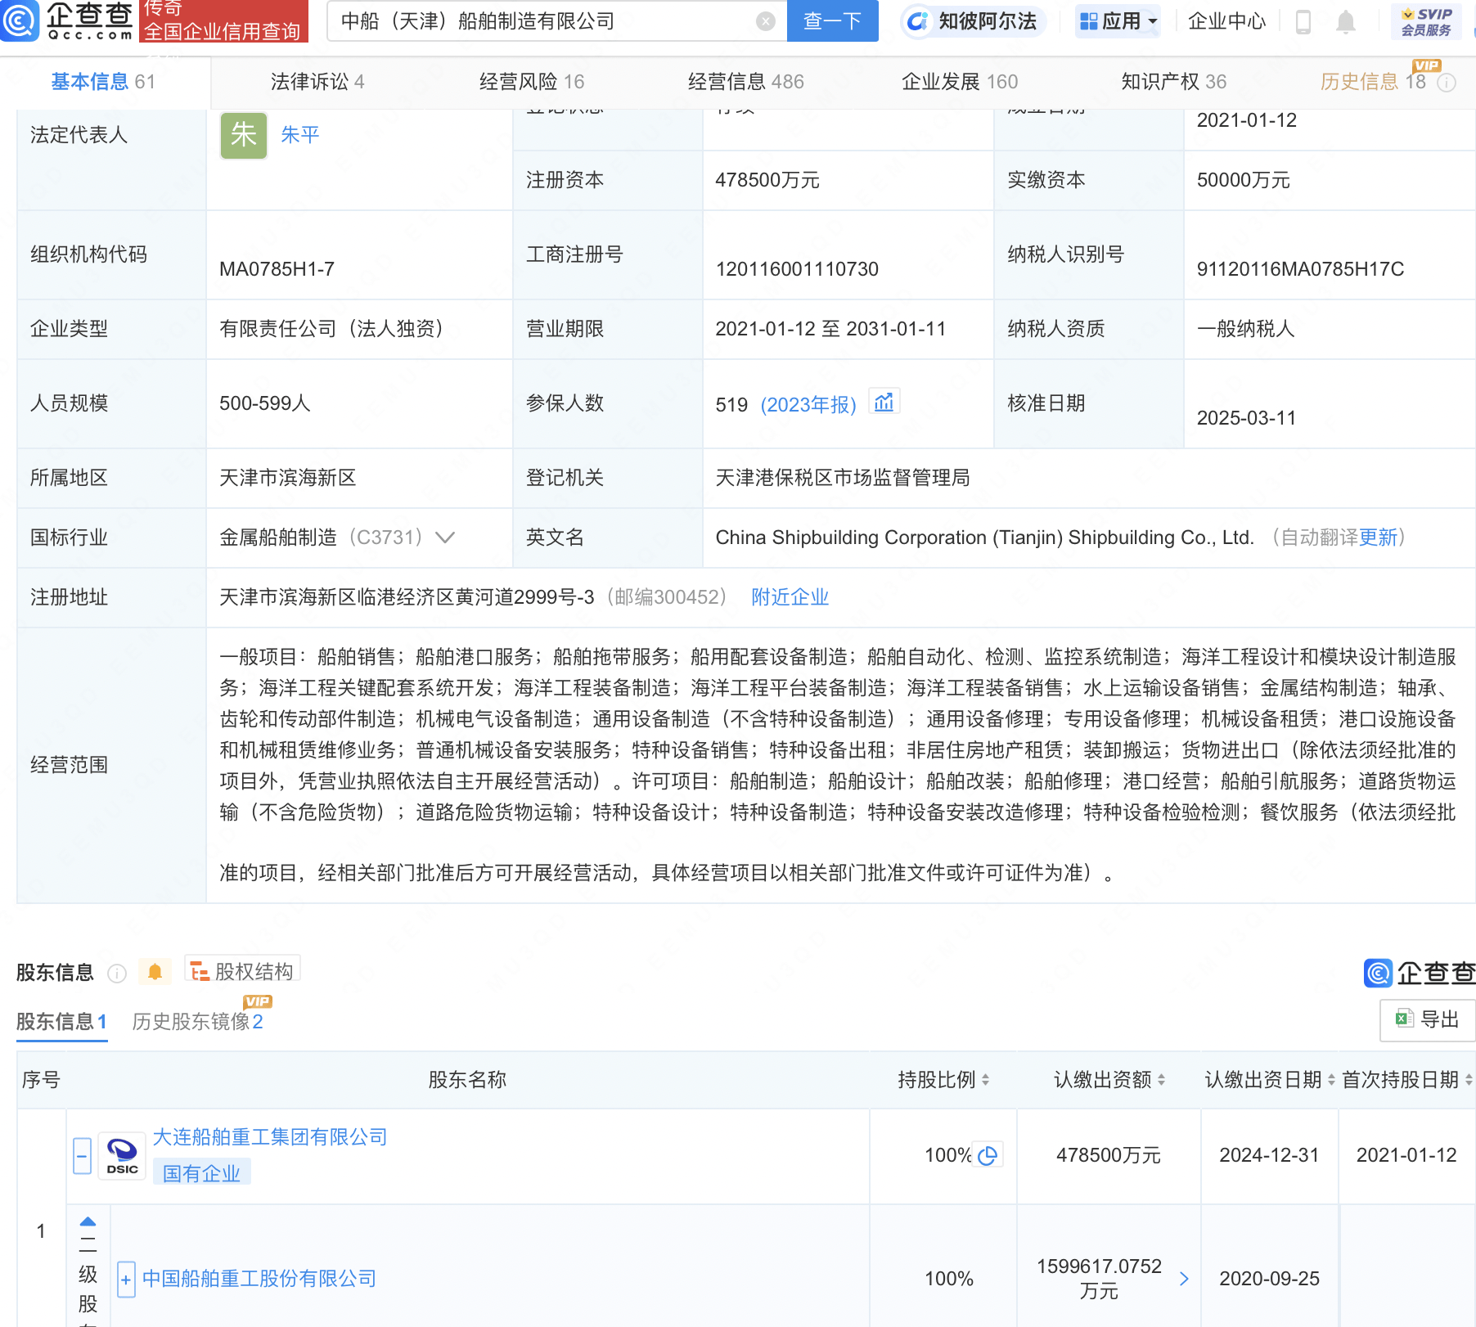Click the 导出 export button
1476x1327 pixels.
point(1427,1019)
